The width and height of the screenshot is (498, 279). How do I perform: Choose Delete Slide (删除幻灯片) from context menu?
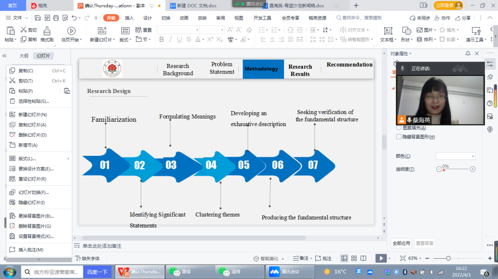tap(32, 135)
